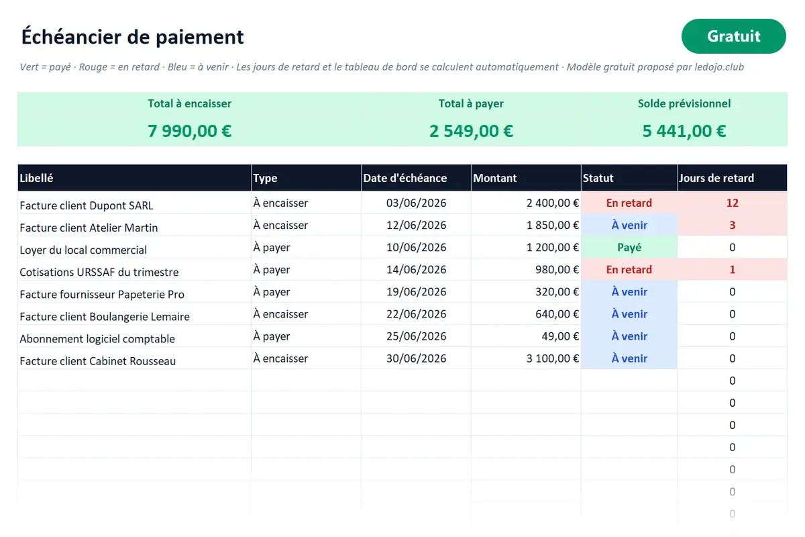
Task: Click the Facture client Boulangerie Lemaire cell
Action: pos(134,313)
